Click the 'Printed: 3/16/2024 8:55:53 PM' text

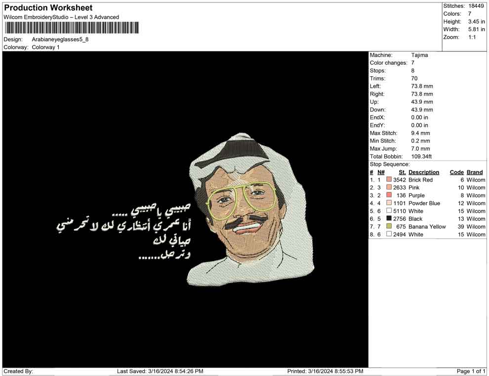click(325, 371)
